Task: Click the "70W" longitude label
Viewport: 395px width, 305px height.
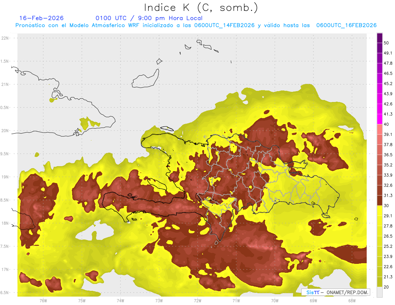Action: pyautogui.click(x=275, y=301)
